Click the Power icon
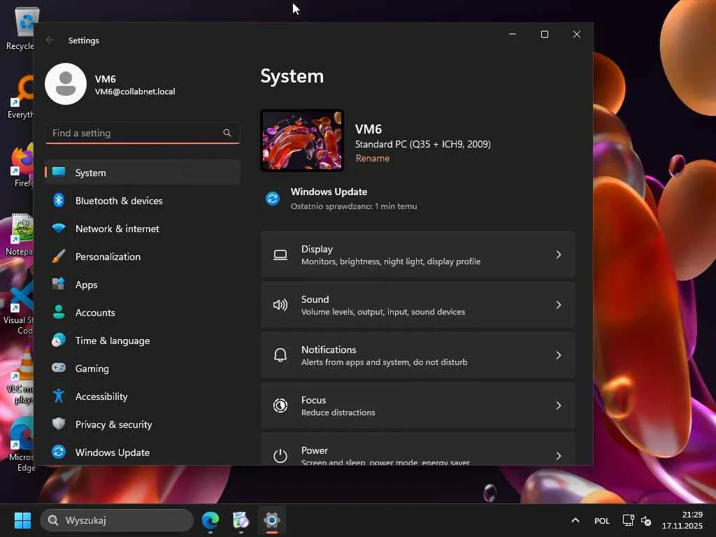The image size is (716, 537). pyautogui.click(x=280, y=455)
